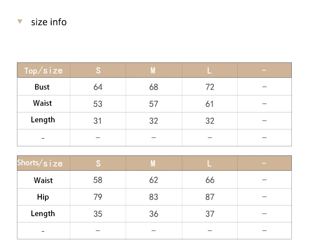Click Shorts Waist value 58 for size S

pyautogui.click(x=98, y=180)
